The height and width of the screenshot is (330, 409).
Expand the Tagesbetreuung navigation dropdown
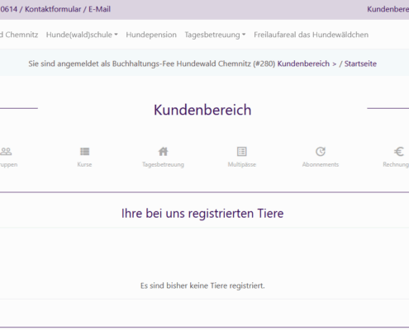tap(215, 35)
